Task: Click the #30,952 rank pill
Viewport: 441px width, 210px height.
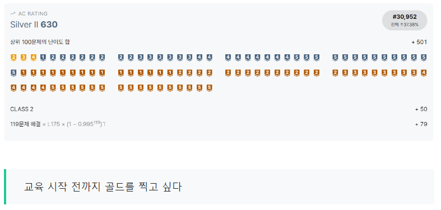Action: pos(405,20)
